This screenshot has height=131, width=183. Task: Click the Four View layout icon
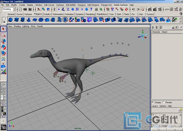pyautogui.click(x=3, y=91)
